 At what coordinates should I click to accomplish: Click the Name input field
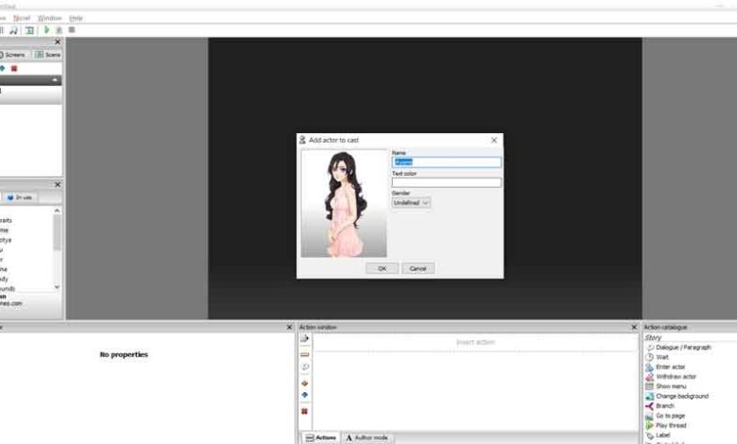tap(446, 162)
